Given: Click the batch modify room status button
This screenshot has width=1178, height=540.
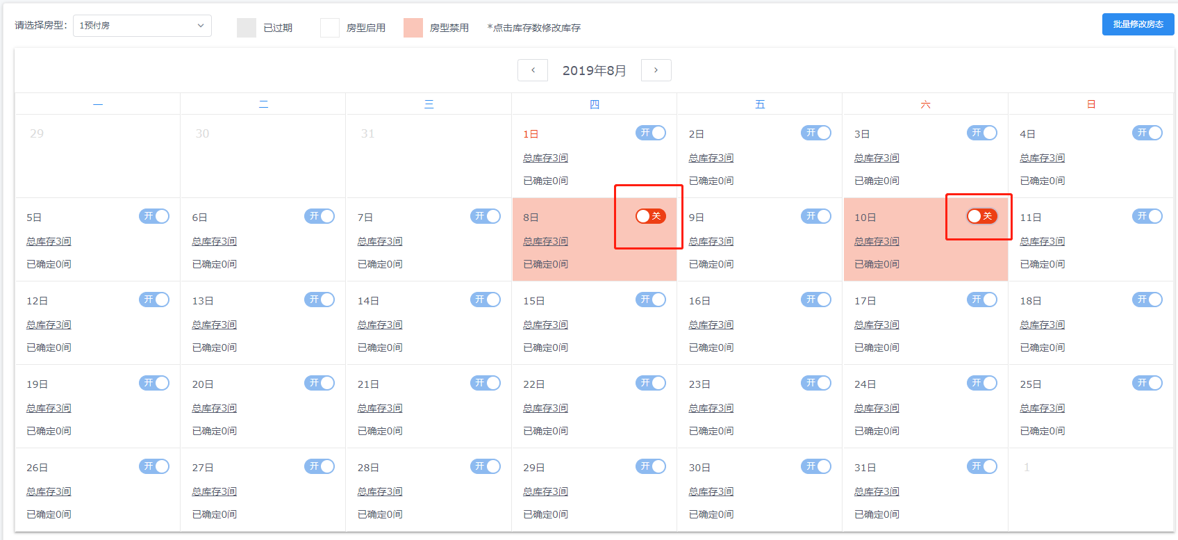Looking at the screenshot, I should click(1138, 24).
